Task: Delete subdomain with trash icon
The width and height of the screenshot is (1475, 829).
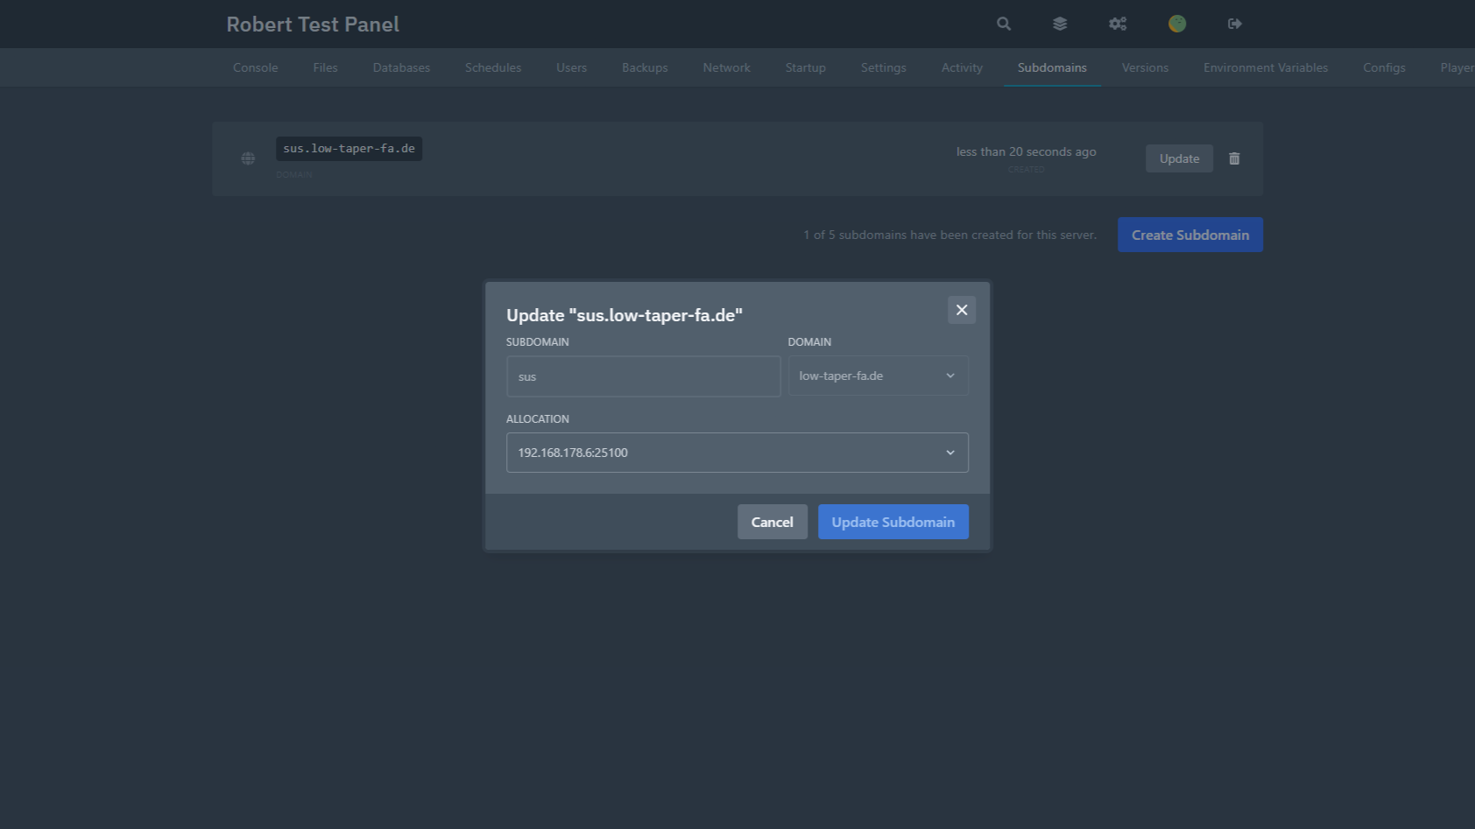Action: (x=1234, y=158)
